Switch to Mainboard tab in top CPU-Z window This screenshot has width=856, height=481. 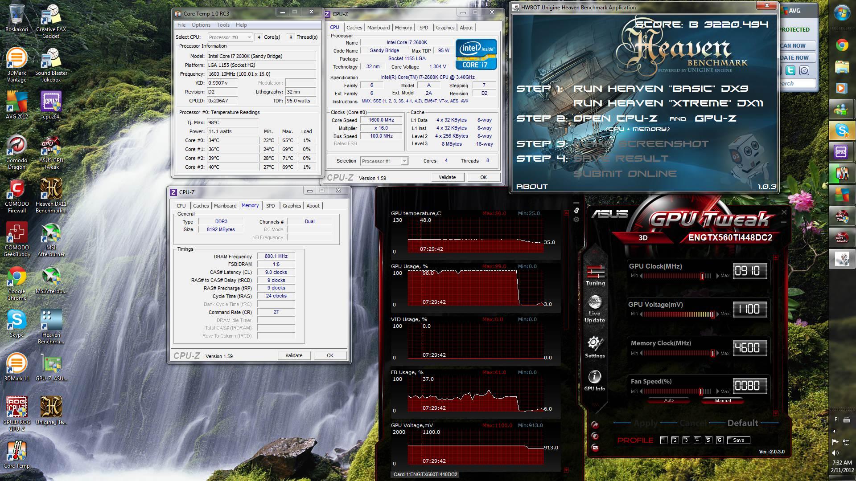point(379,28)
